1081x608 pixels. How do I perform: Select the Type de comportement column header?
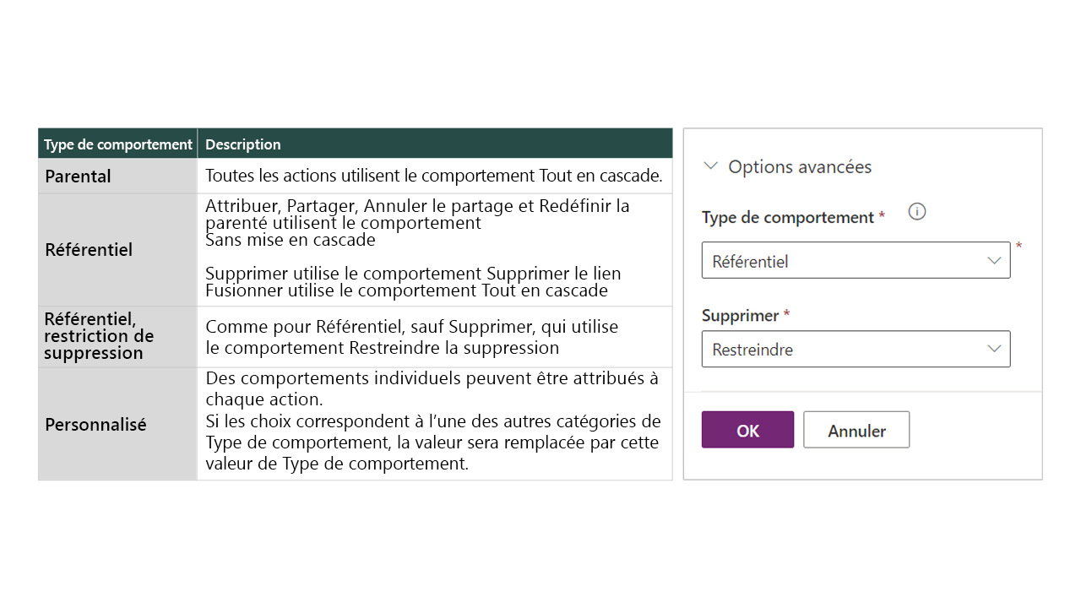(x=117, y=144)
